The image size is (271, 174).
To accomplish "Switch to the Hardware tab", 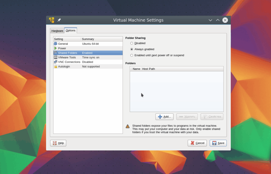I will click(x=57, y=31).
